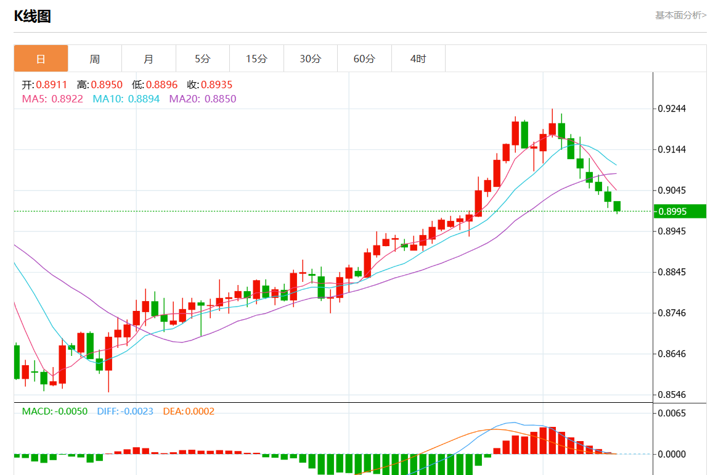Click the 0.8845 price axis label
Image resolution: width=718 pixels, height=475 pixels.
coord(672,272)
